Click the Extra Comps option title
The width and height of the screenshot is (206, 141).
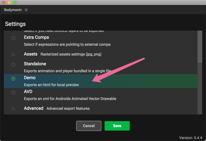click(36, 37)
